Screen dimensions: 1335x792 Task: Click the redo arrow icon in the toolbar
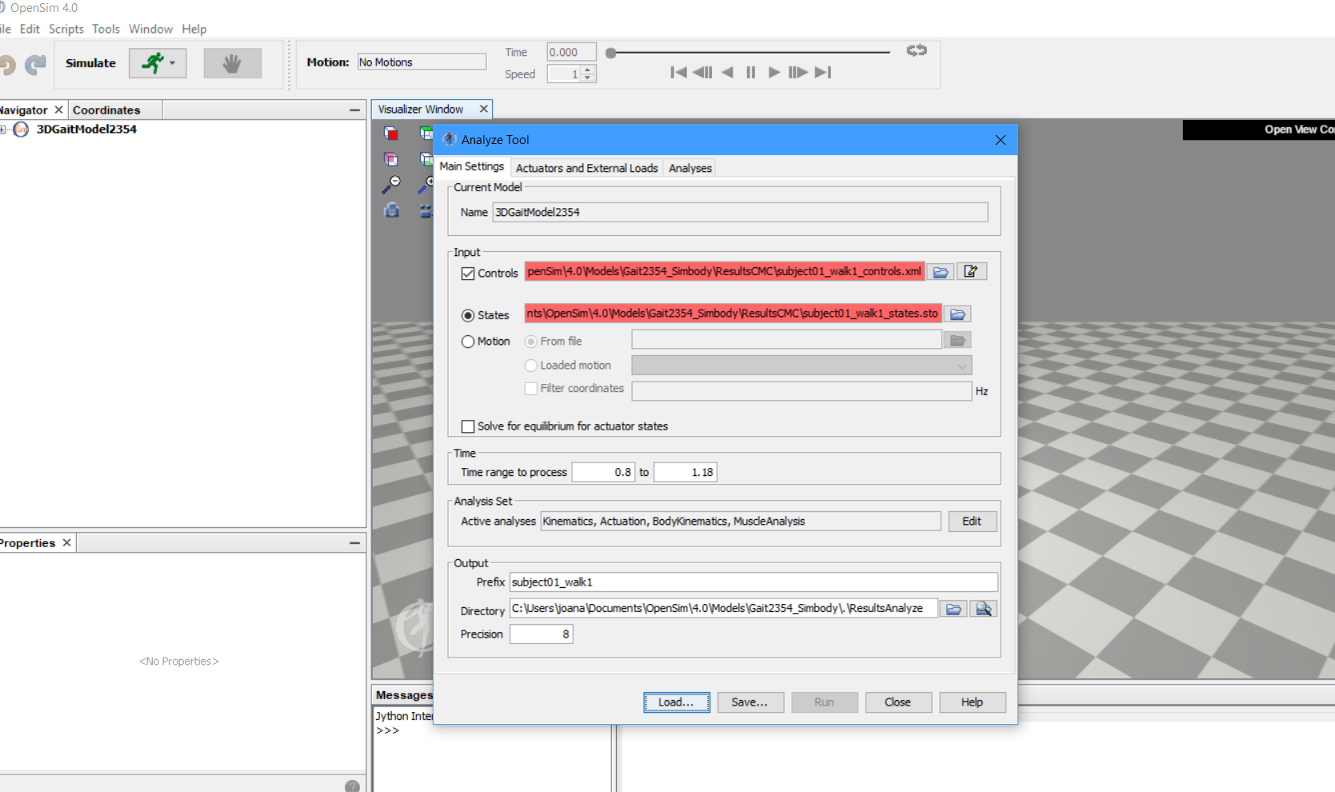35,64
